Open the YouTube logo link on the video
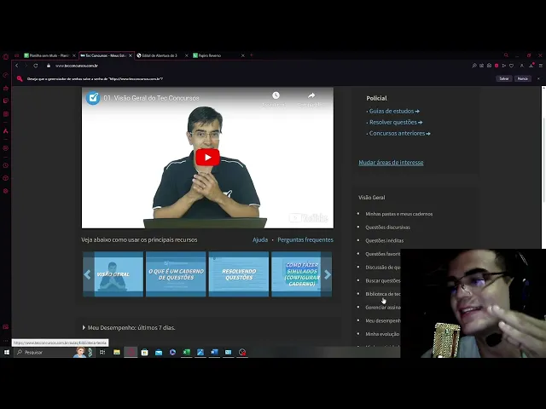This screenshot has width=546, height=409. [309, 218]
